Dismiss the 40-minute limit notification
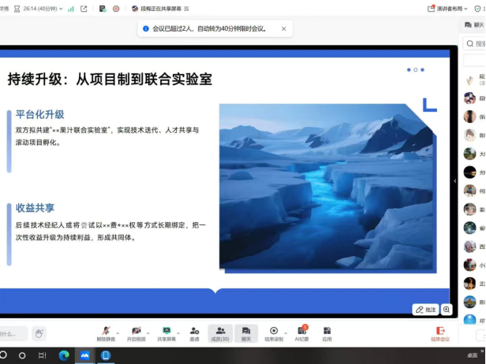The height and width of the screenshot is (364, 486). [283, 28]
